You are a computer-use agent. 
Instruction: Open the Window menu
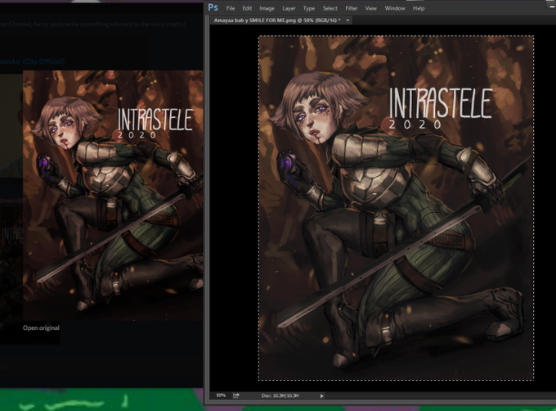click(395, 8)
